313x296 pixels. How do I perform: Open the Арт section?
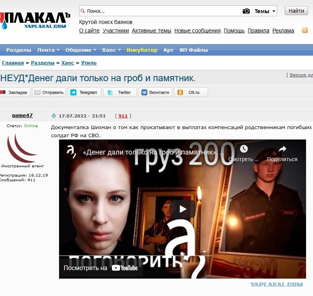pyautogui.click(x=168, y=50)
